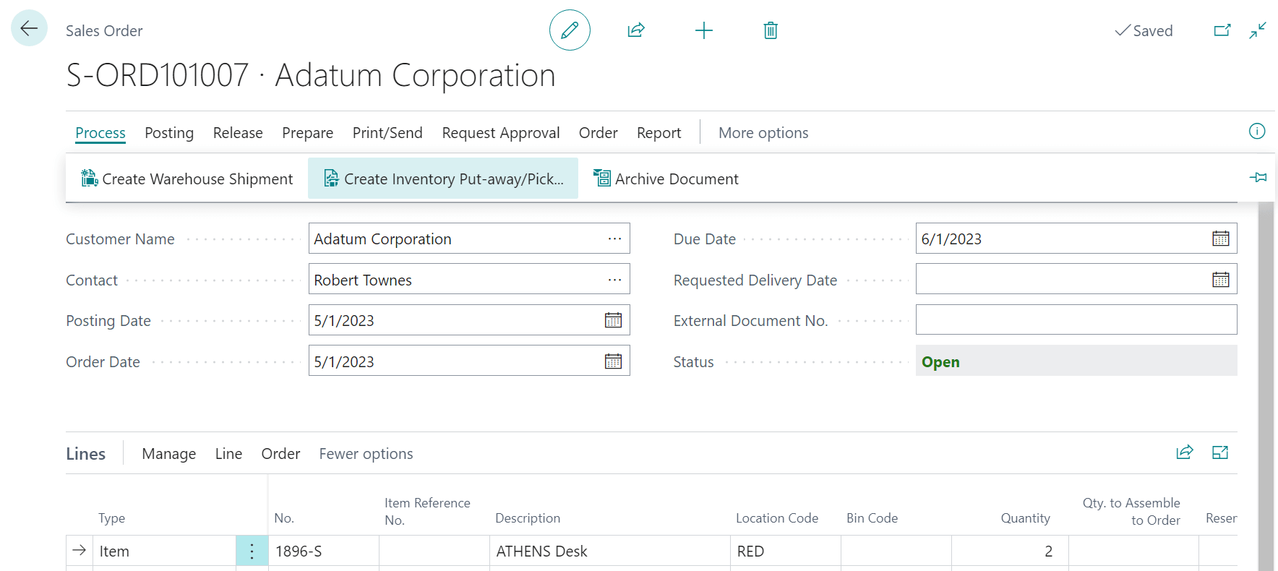
Task: Collapse the page with the diagonal arrows icon
Action: [1258, 30]
